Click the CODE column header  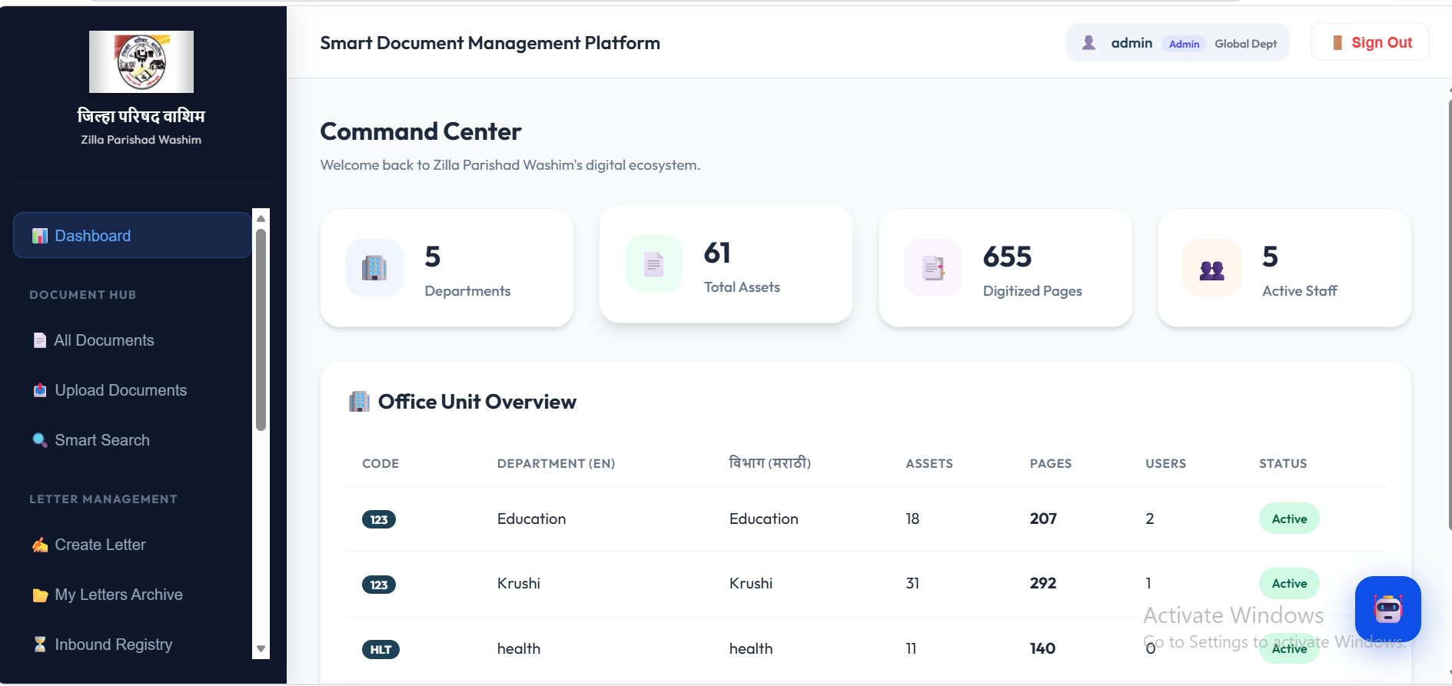coord(380,463)
